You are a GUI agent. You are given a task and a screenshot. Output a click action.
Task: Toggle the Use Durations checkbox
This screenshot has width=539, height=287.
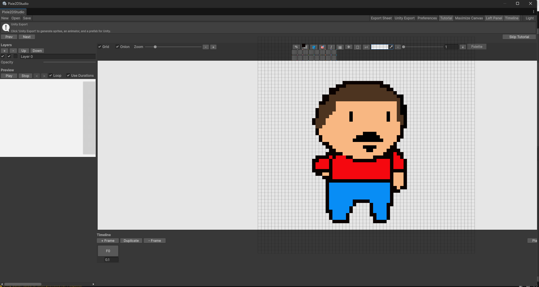[68, 75]
